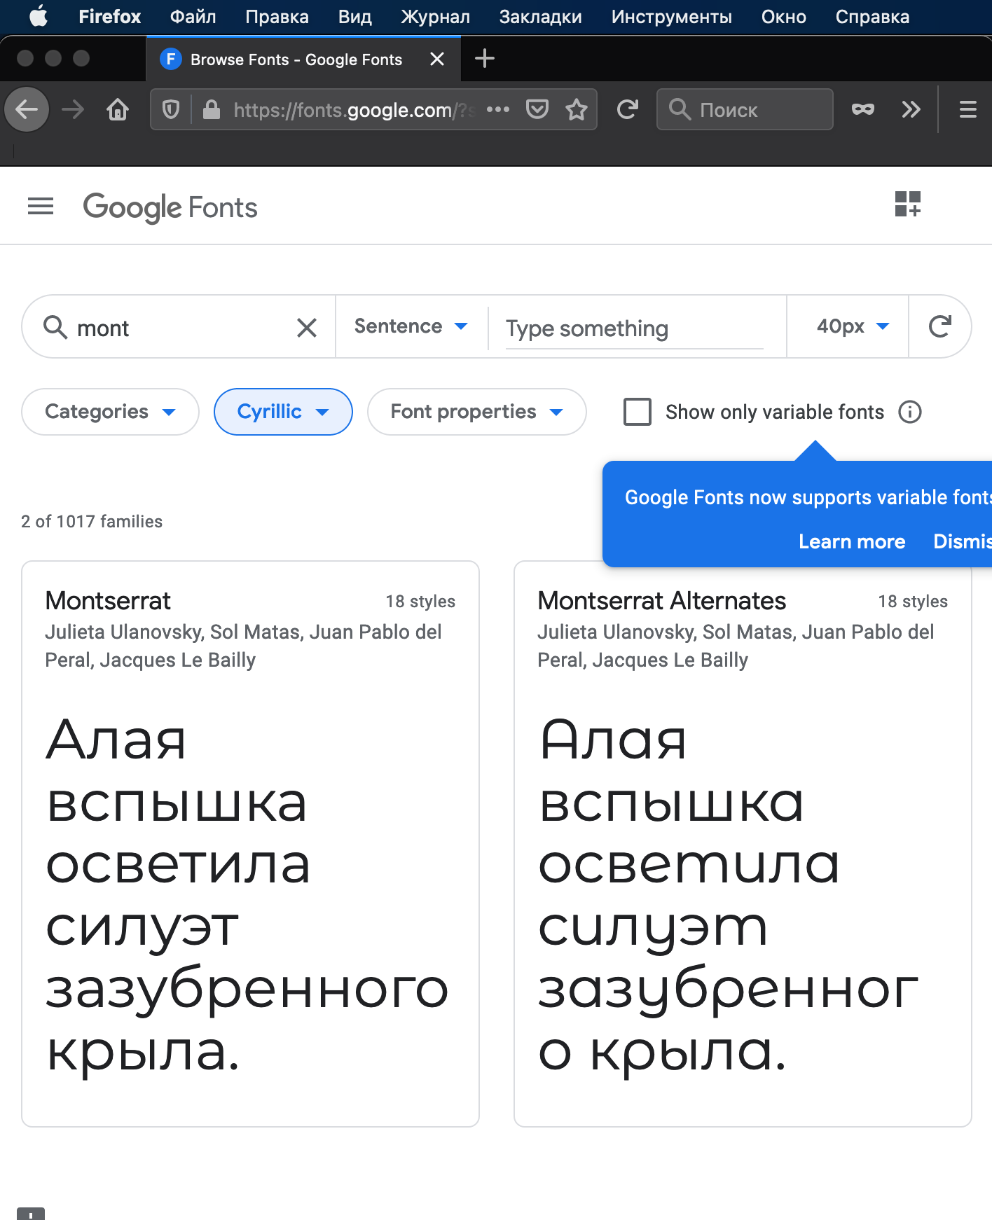Open the Файл menu
992x1220 pixels.
[193, 17]
